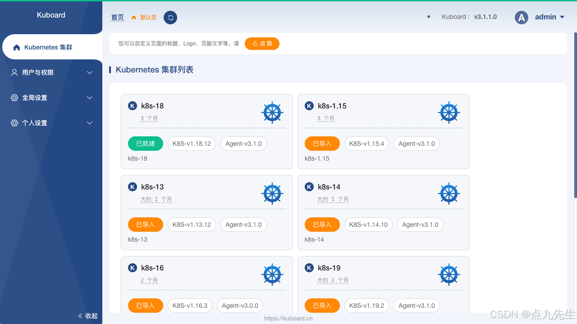Click the 大约 1 个月 age on k8s-13

tap(156, 199)
